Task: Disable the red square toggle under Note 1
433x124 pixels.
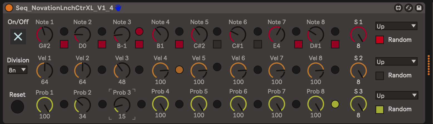Action: pos(64,44)
